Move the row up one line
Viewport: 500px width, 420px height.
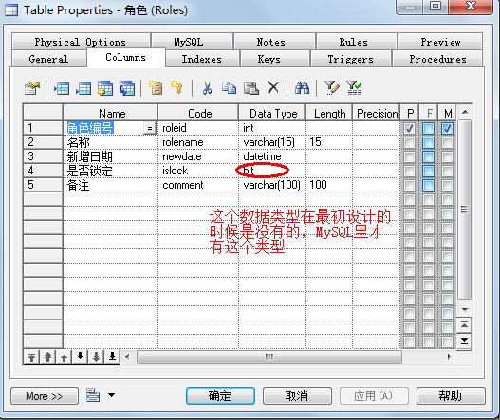coord(65,356)
